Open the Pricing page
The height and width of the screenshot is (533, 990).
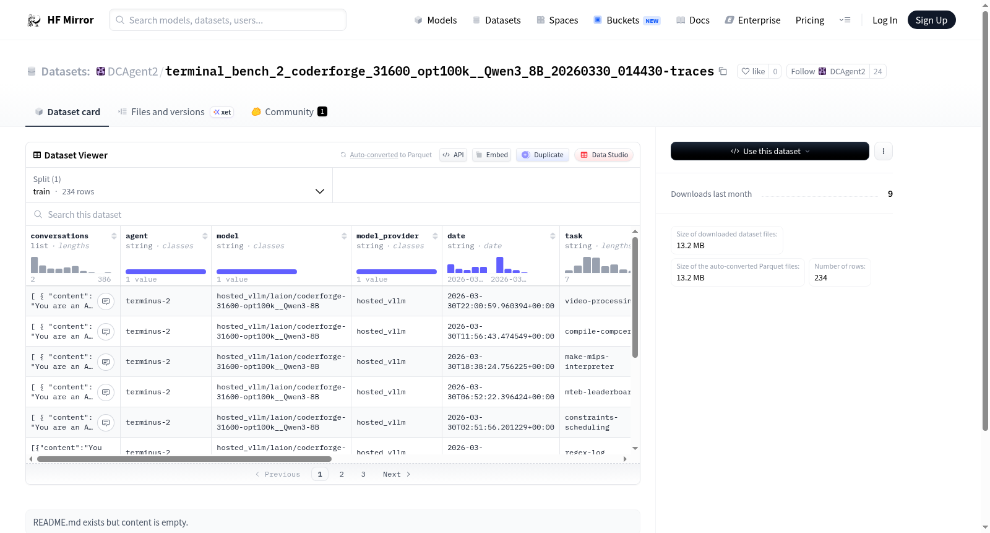tap(810, 20)
